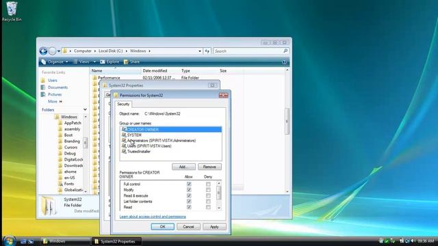The image size is (438, 246).
Task: Click the Refresh button beside address bar
Action: click(207, 51)
